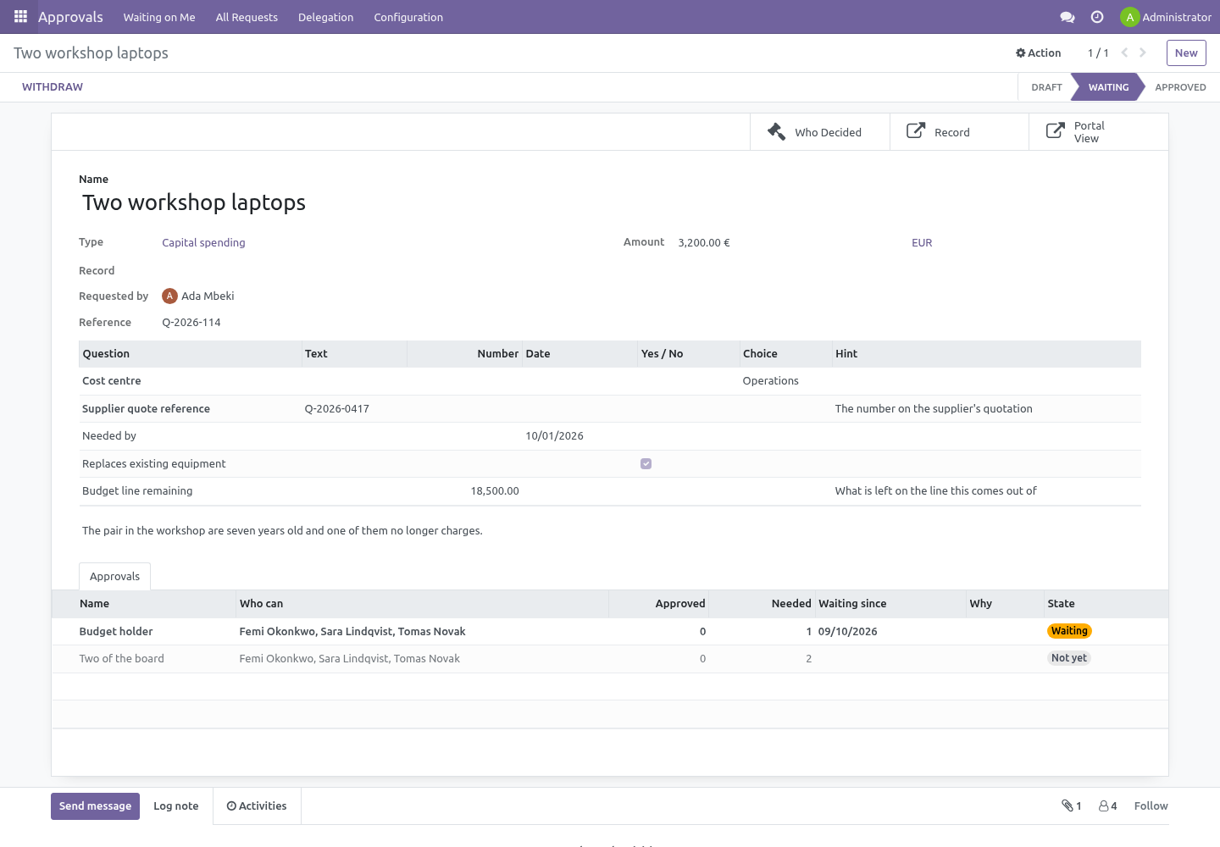Click the Withdraw button
The image size is (1220, 847).
pos(53,86)
